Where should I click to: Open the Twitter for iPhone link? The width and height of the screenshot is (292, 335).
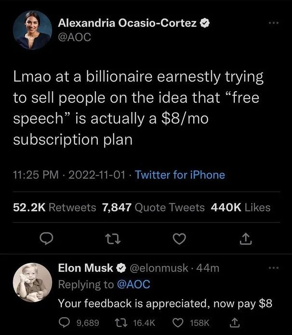click(x=180, y=175)
